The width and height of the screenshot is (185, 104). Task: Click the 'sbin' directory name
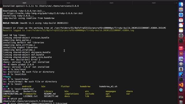click(108, 96)
